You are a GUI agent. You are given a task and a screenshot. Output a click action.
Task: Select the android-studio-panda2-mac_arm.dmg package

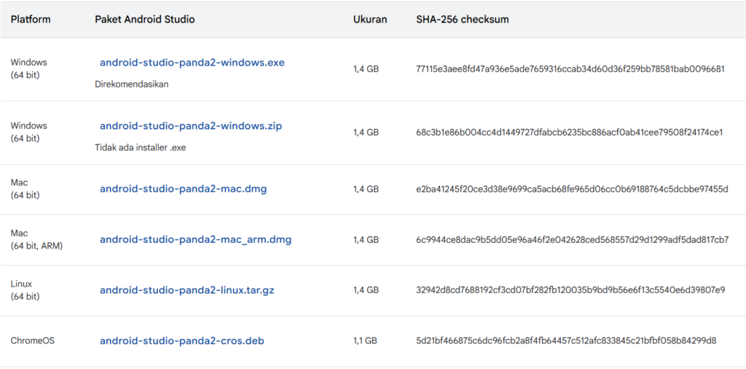[195, 239]
